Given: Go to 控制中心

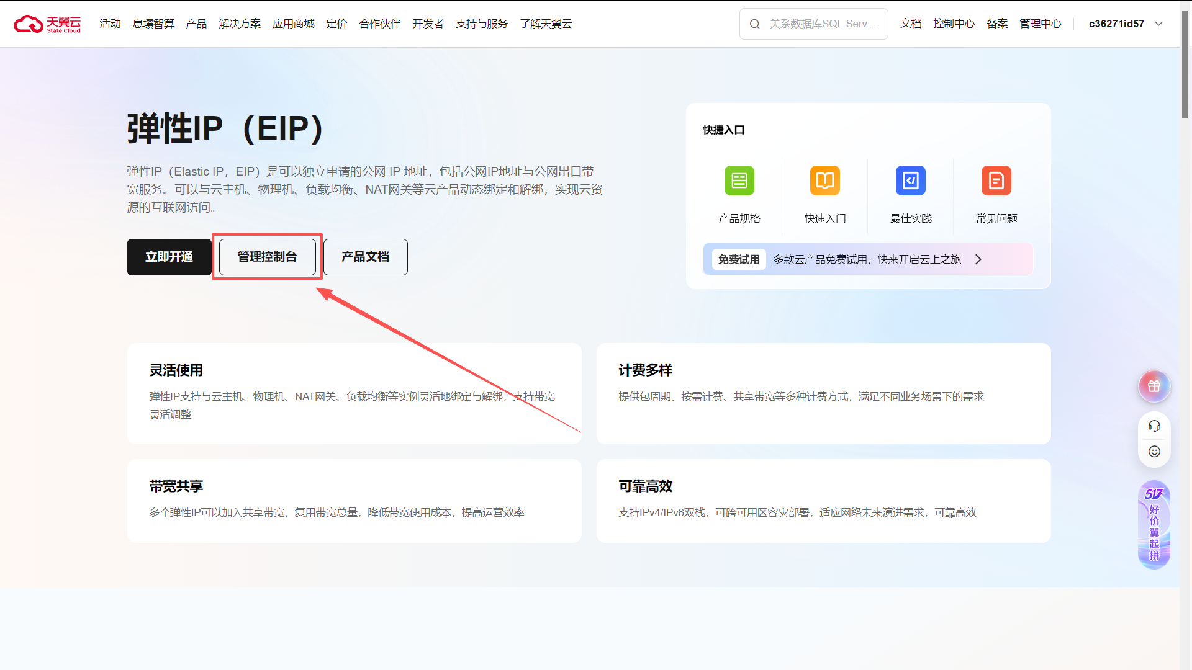Looking at the screenshot, I should pyautogui.click(x=954, y=24).
